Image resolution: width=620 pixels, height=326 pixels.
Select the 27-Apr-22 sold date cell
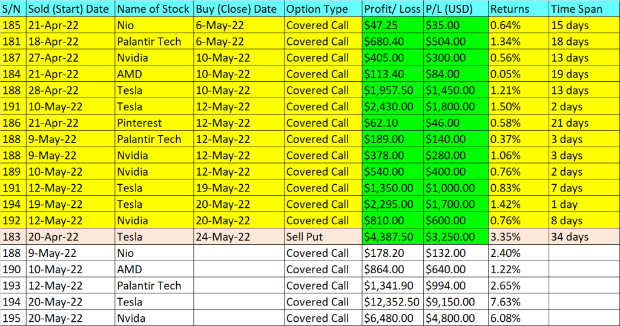pos(70,58)
